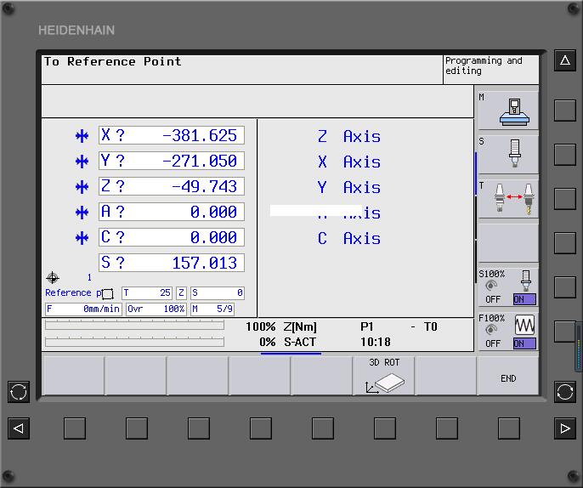Click the Y position value field
Viewport: 583px width, 488px height.
tap(172, 161)
